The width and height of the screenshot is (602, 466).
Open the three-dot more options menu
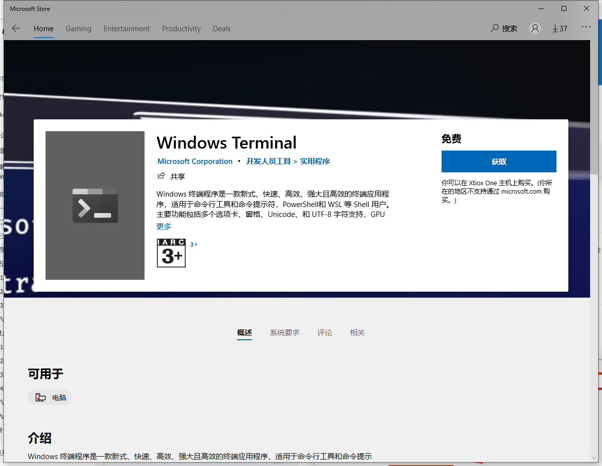tap(586, 27)
